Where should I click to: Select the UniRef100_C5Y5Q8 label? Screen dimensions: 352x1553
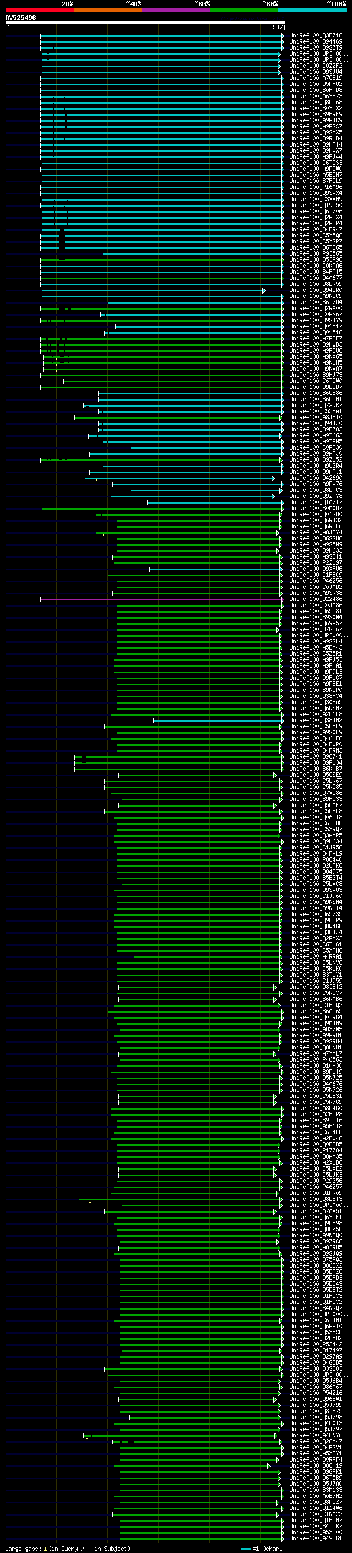315,235
